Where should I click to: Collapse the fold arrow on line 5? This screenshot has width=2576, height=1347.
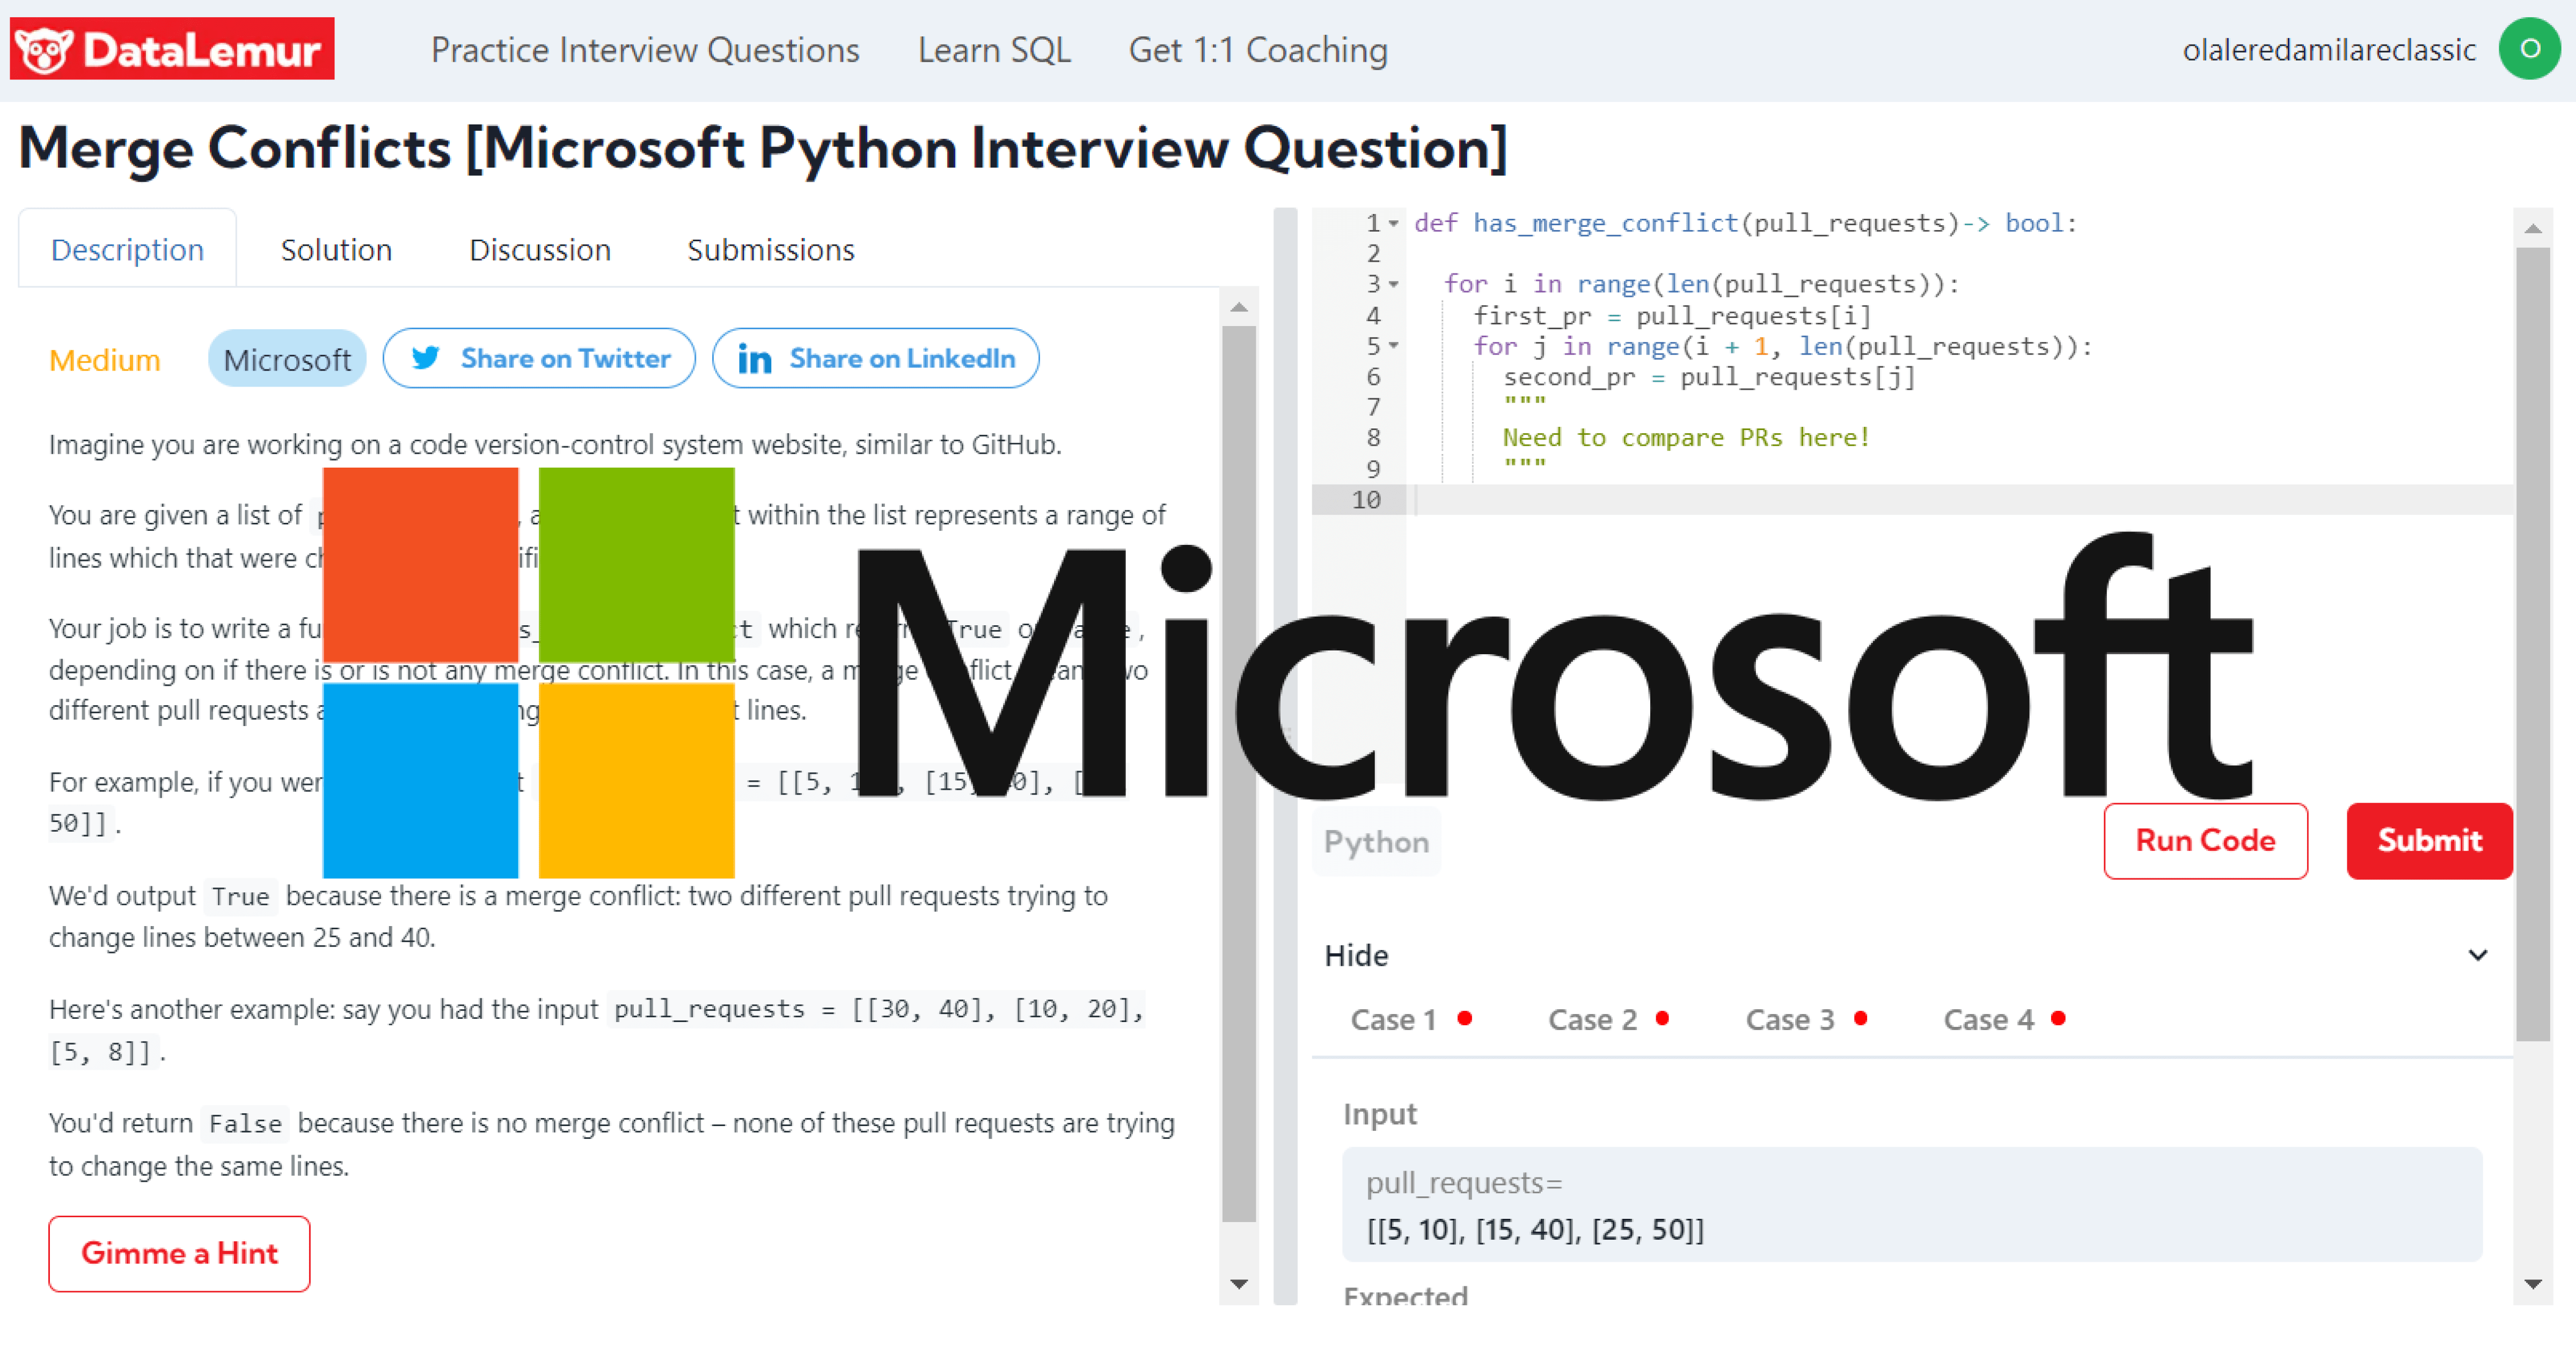coord(1393,346)
